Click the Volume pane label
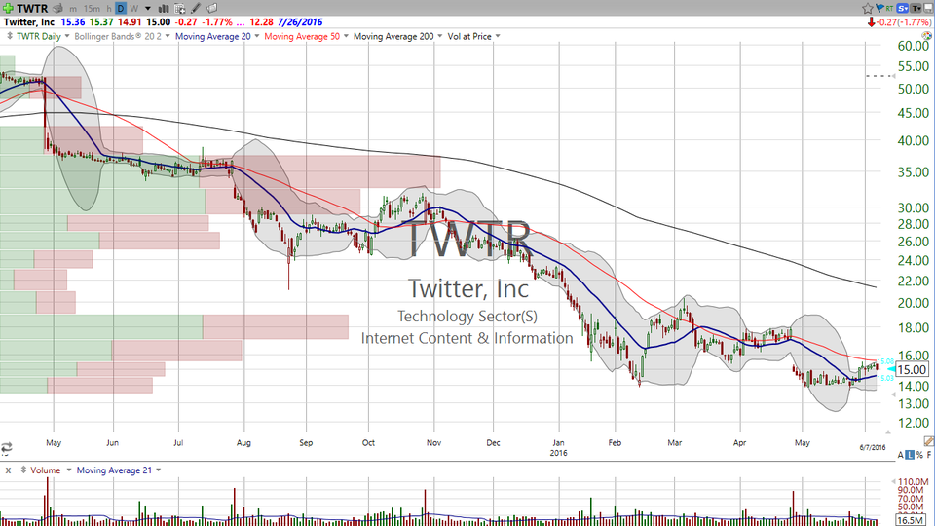Viewport: 935px width, 526px height. 43,470
